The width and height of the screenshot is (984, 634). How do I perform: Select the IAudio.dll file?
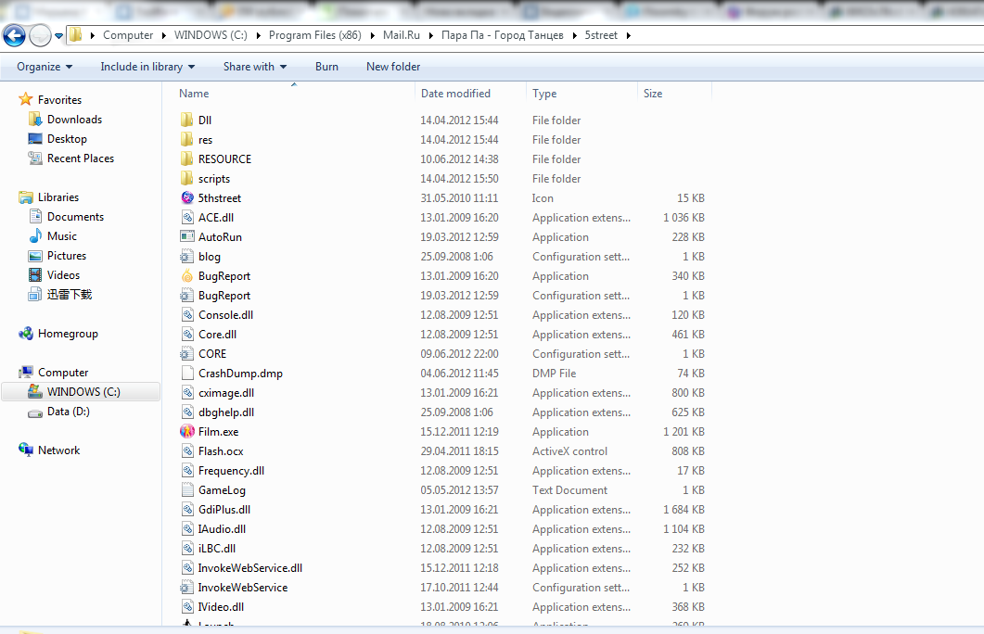click(222, 528)
